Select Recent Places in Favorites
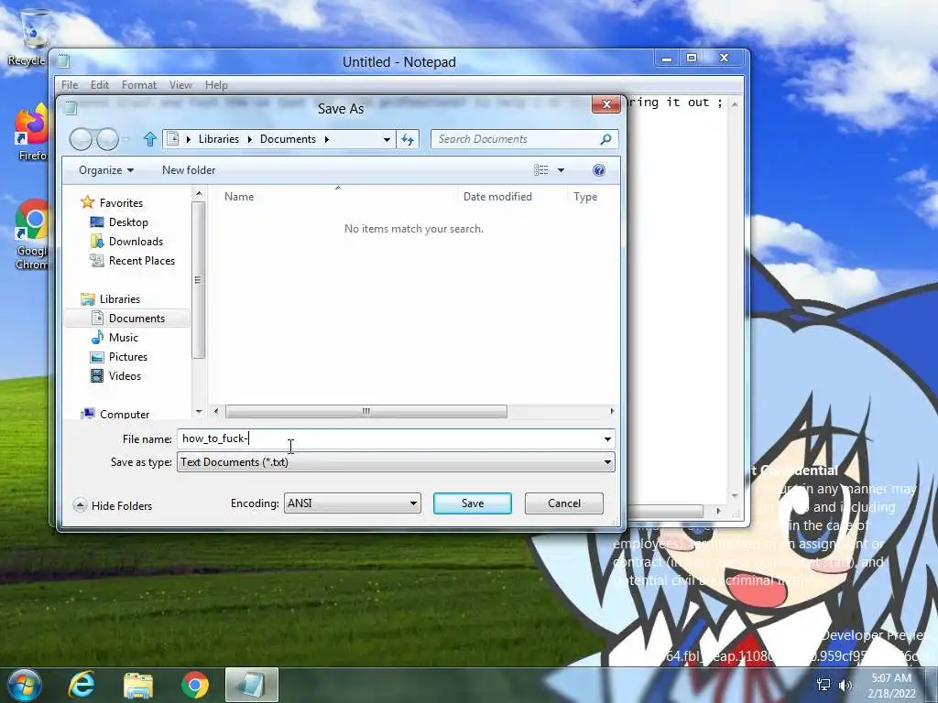 click(142, 261)
